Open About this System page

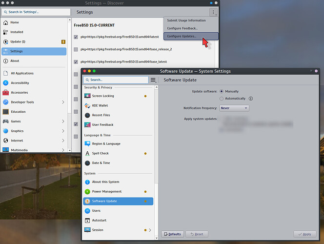click(x=118, y=182)
